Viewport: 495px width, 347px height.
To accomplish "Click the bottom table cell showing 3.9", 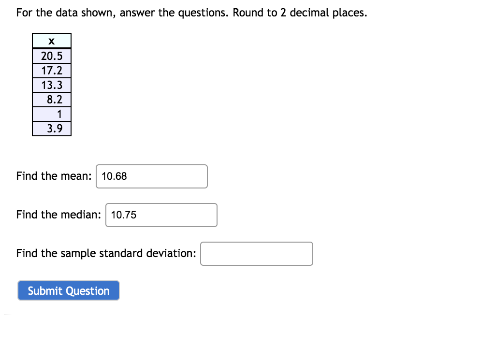I will pos(51,129).
